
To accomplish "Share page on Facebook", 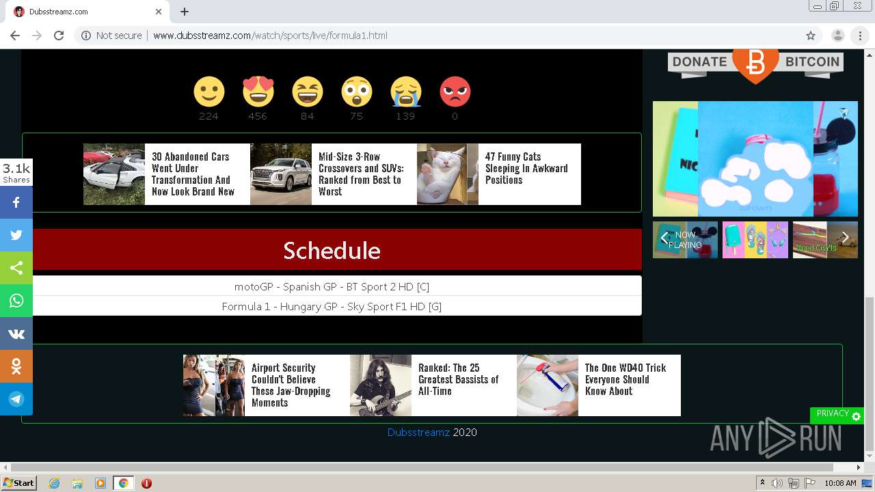I will click(x=16, y=202).
